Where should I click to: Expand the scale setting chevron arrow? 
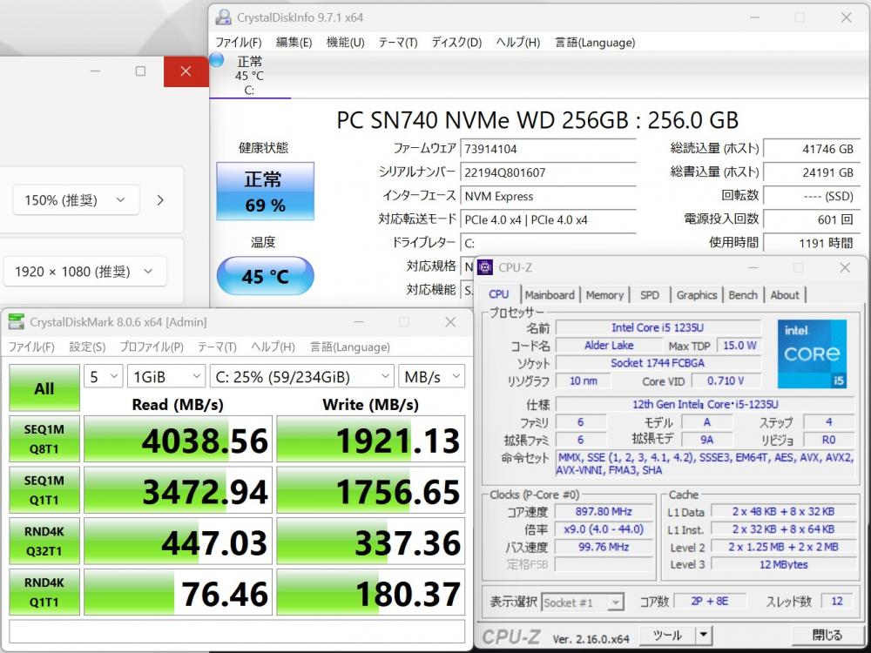click(x=160, y=200)
